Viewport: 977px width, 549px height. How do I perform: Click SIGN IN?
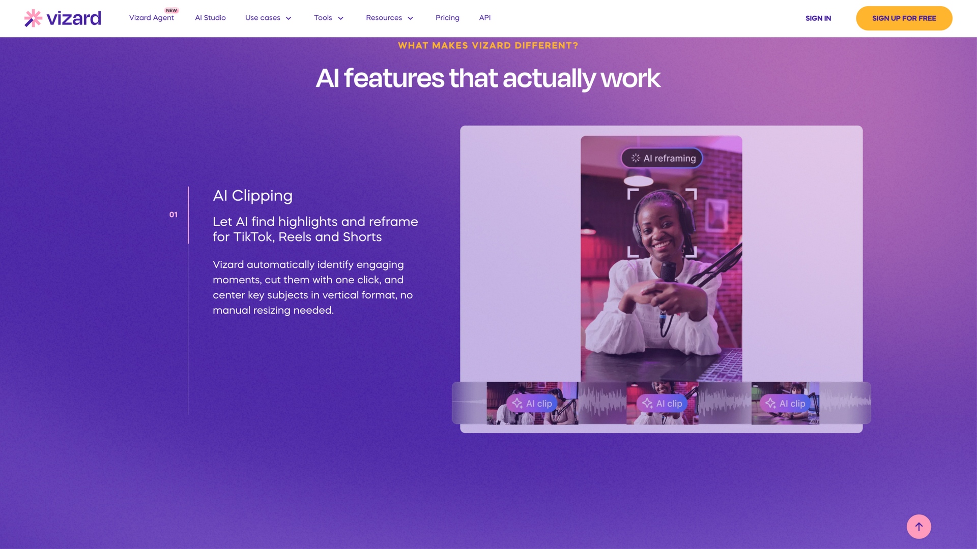point(818,18)
